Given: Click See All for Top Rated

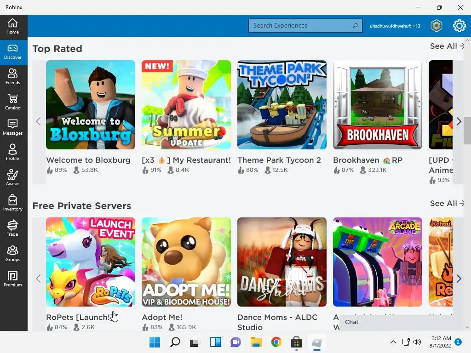Looking at the screenshot, I should pos(447,46).
